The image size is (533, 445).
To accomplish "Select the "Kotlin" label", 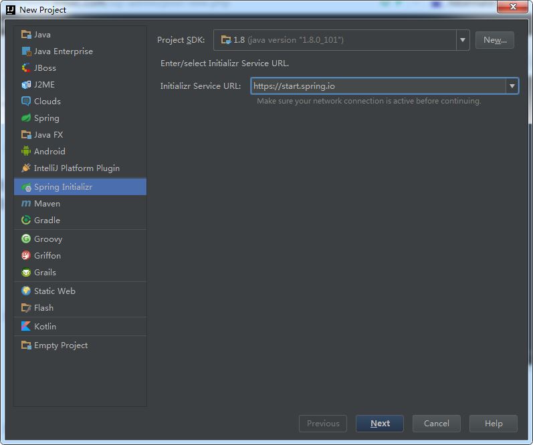I will point(45,326).
